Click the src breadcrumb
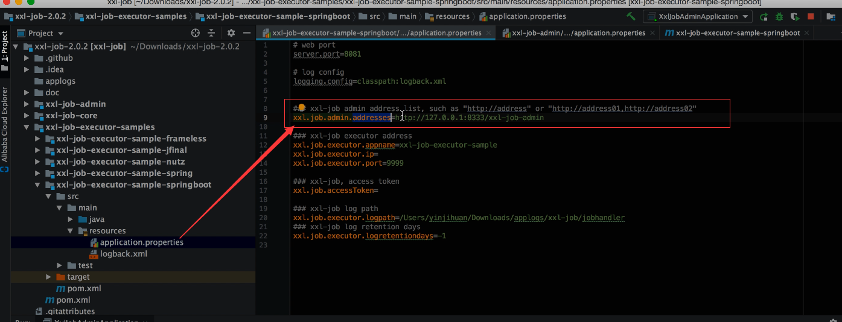Image resolution: width=842 pixels, height=322 pixels. [369, 16]
